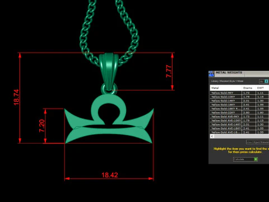Click the Metal column header
This screenshot has height=202, width=269.
pyautogui.click(x=226, y=88)
